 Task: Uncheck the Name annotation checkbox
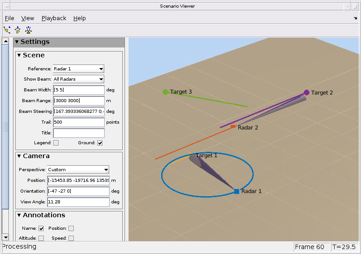coord(41,228)
